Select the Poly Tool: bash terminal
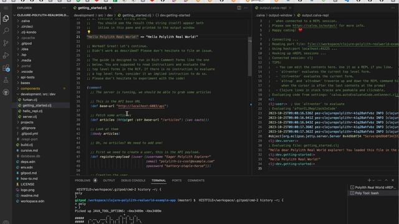 (x=373, y=193)
